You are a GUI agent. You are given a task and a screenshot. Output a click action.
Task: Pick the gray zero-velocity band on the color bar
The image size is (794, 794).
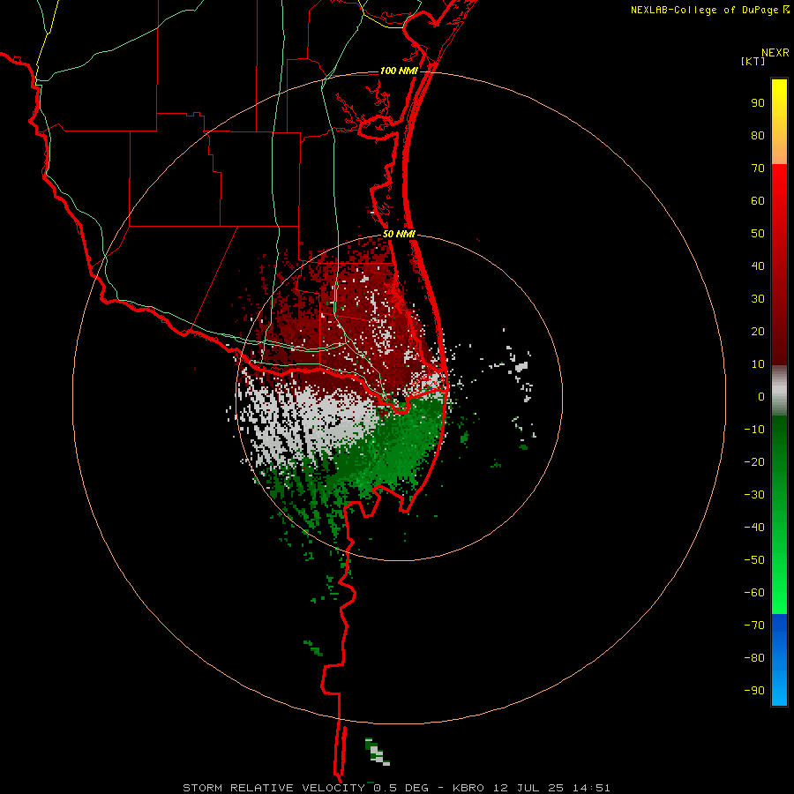[779, 391]
